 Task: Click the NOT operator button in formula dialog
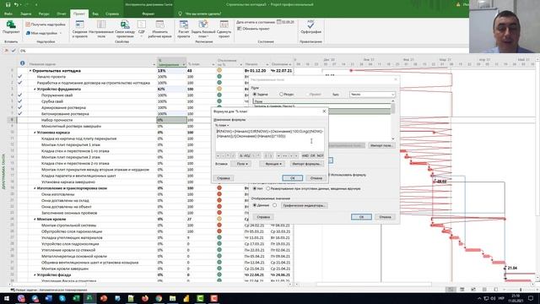[320, 155]
